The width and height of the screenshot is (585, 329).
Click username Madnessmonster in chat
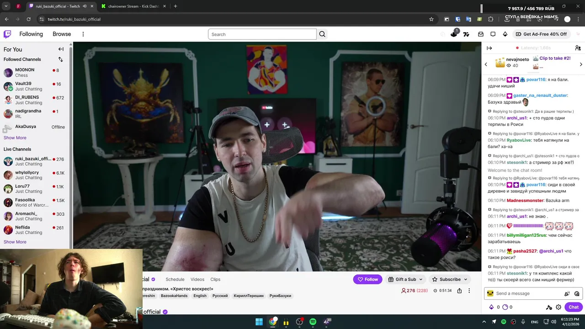click(525, 201)
